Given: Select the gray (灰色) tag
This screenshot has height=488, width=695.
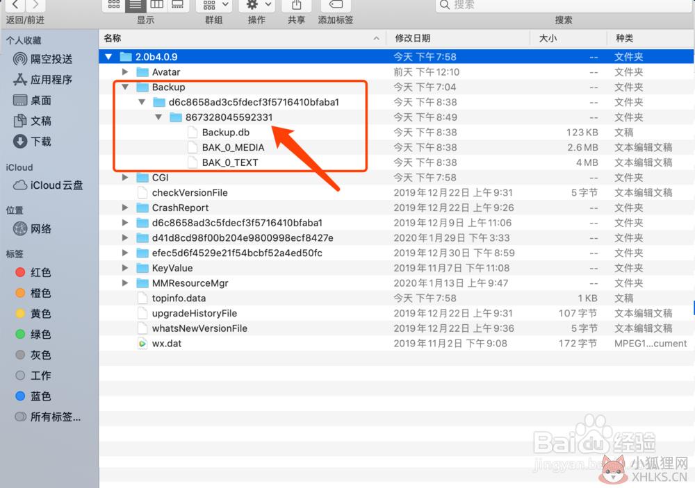Looking at the screenshot, I should point(33,355).
